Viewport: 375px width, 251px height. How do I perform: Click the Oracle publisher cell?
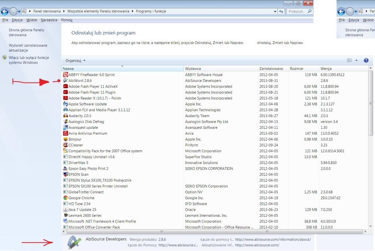pos(190,210)
